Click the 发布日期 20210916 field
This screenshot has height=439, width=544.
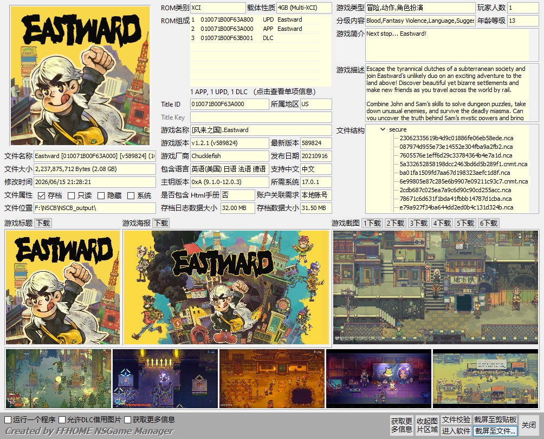pos(316,156)
